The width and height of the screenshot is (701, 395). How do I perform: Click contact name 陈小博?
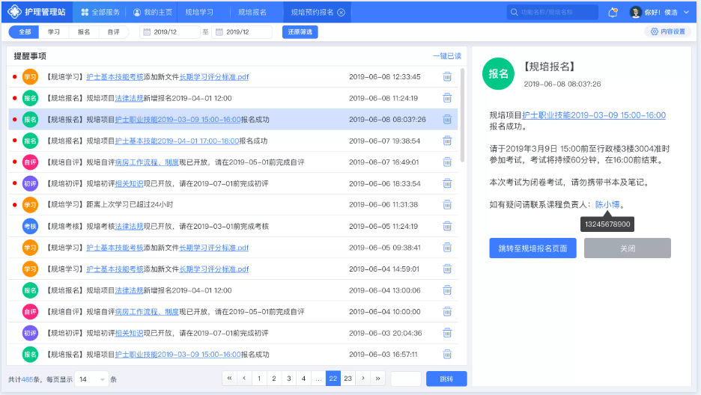(607, 204)
